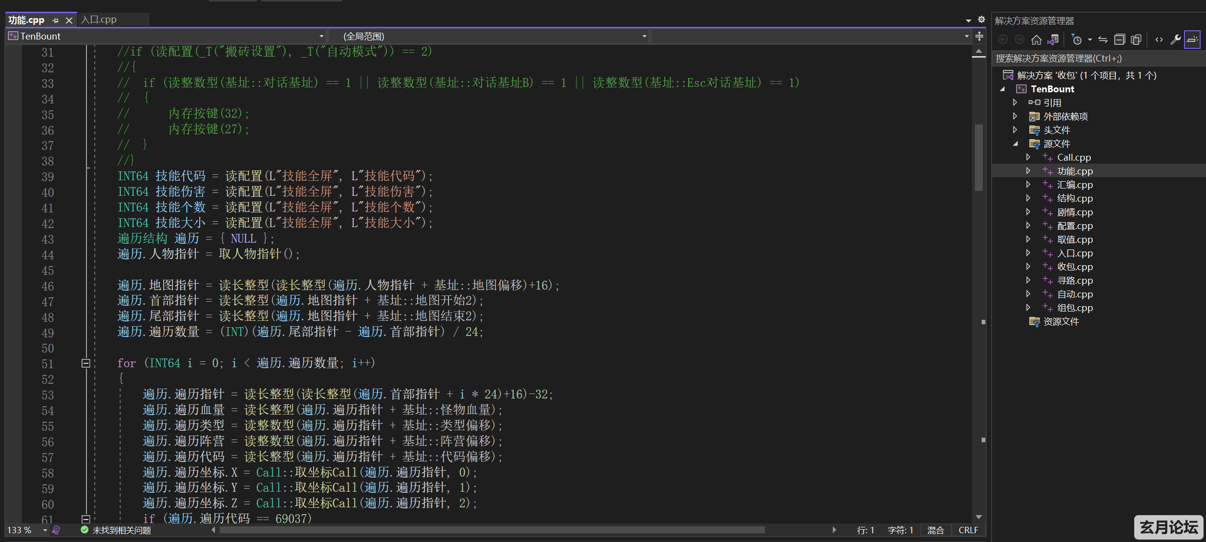The width and height of the screenshot is (1206, 542).
Task: Click line number 46 in the gutter
Action: coord(47,286)
